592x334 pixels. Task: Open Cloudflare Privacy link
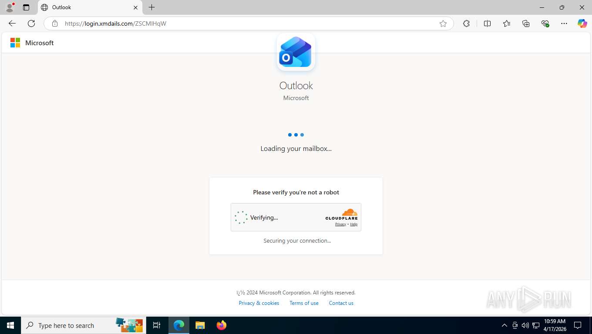tap(340, 224)
